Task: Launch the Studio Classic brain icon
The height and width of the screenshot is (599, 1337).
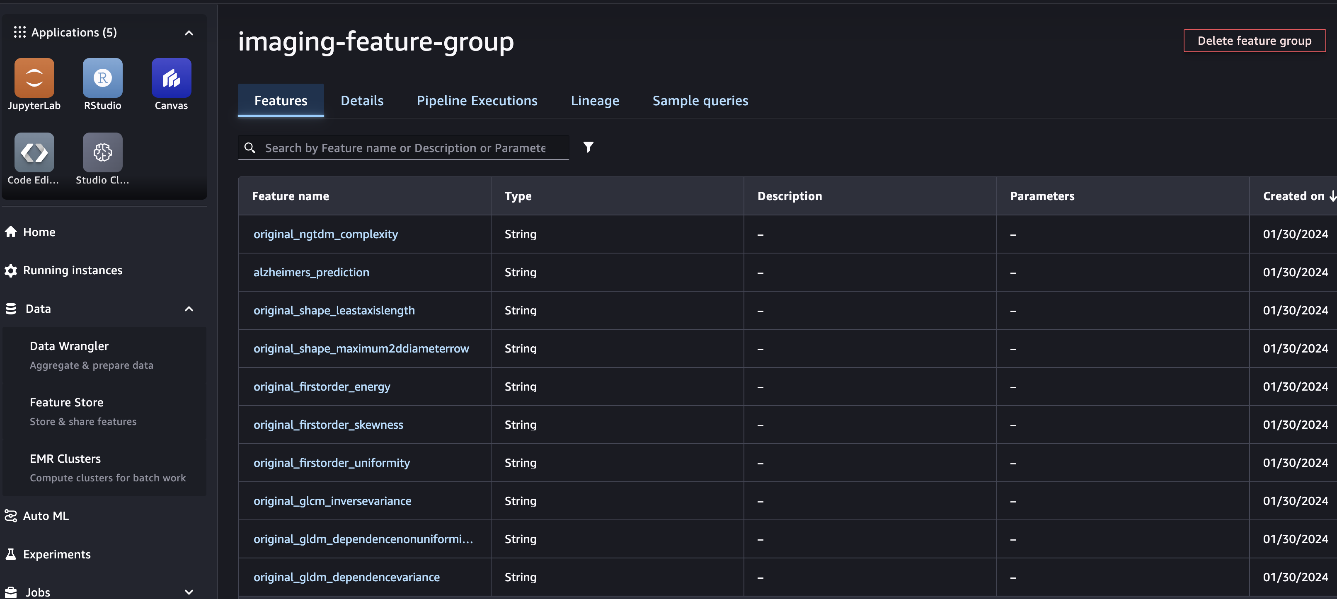Action: pyautogui.click(x=103, y=152)
